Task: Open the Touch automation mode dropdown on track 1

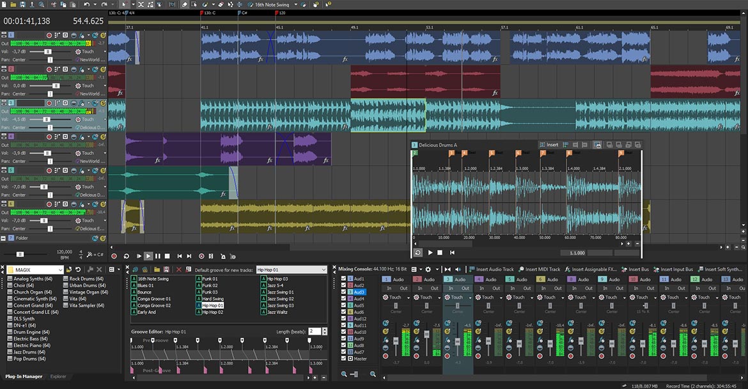Action: (x=105, y=51)
